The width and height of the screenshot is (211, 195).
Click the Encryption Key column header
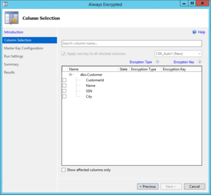click(x=182, y=69)
